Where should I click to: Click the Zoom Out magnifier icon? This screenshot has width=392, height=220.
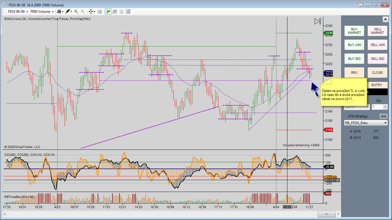[x=83, y=12]
